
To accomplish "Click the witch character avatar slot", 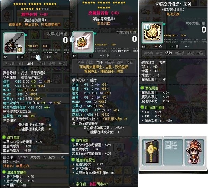I will tap(194, 152).
